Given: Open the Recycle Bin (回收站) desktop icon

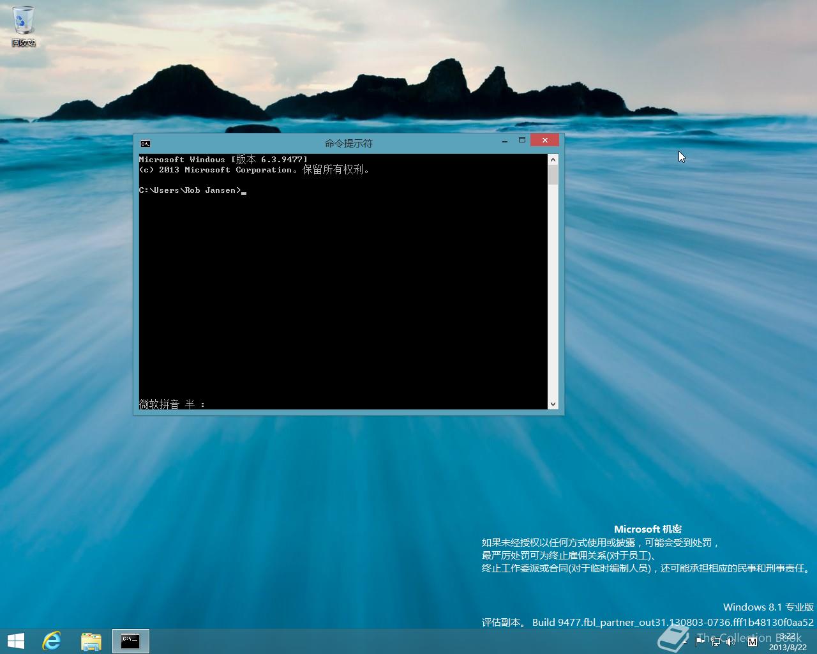Looking at the screenshot, I should click(24, 26).
